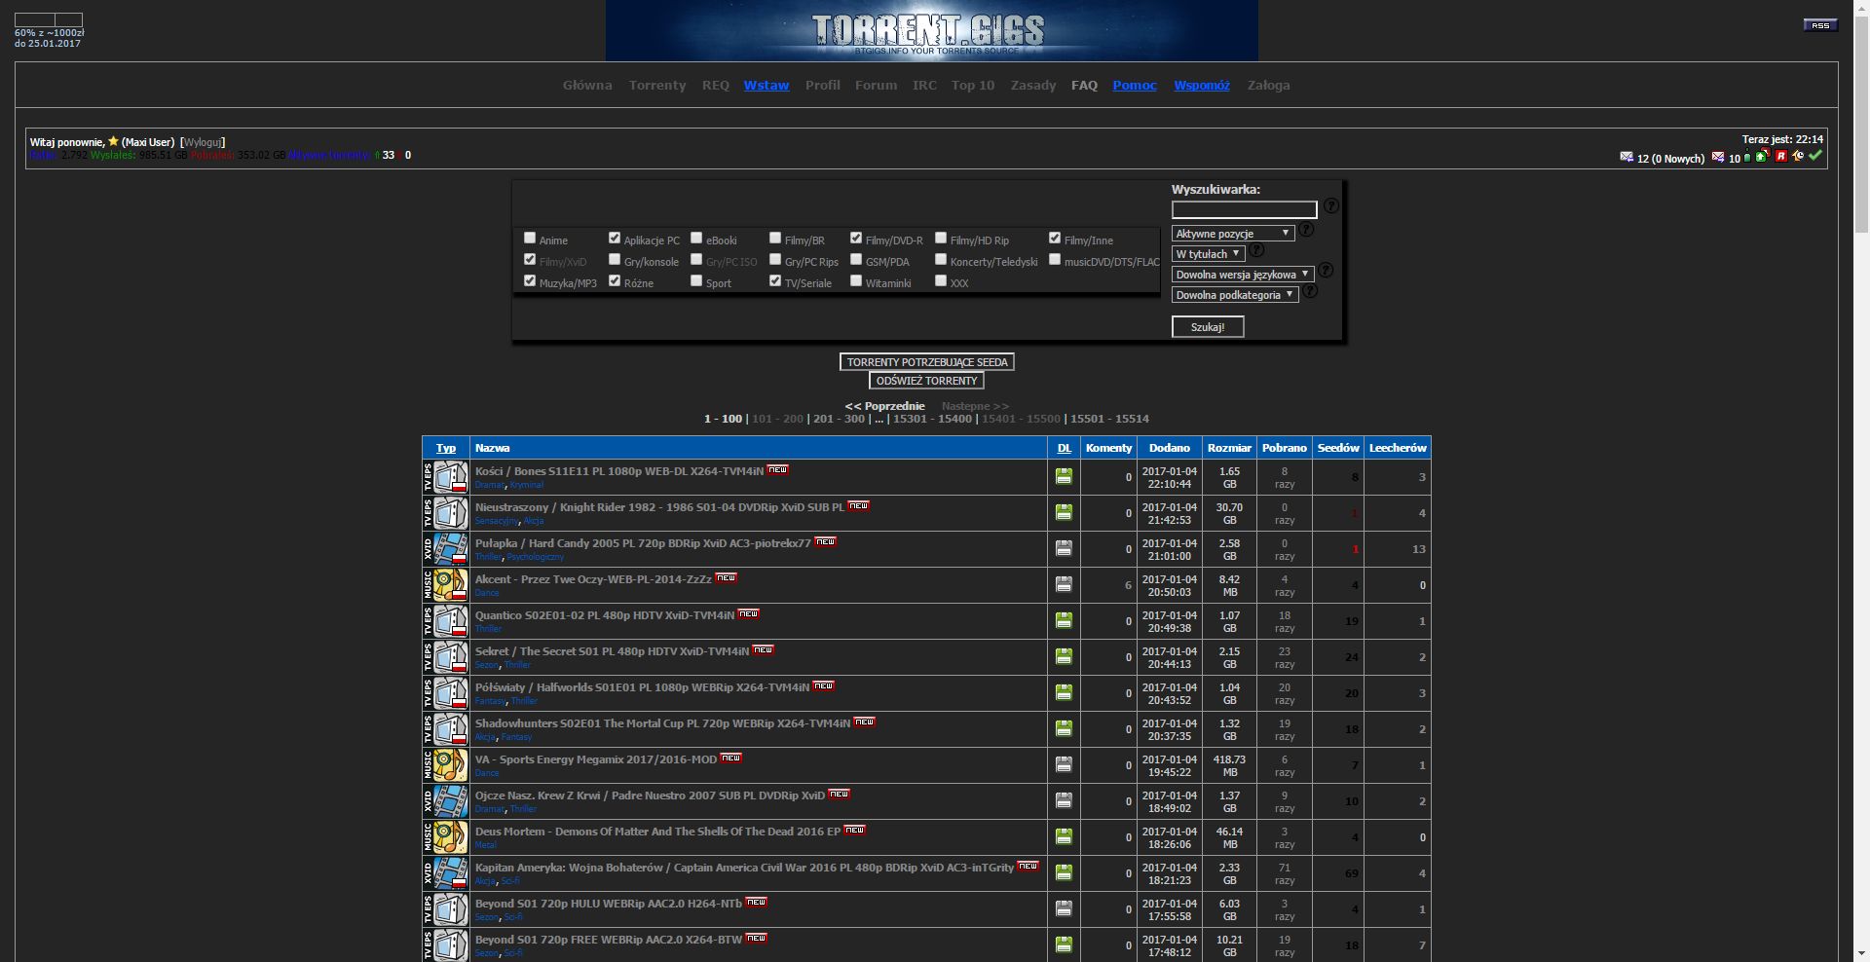Viewport: 1870px width, 962px height.
Task: Download Shadowhunters S02E01 via DL icon
Action: pyautogui.click(x=1064, y=728)
